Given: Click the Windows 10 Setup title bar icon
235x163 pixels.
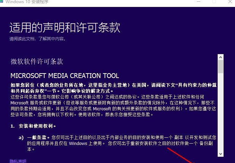Looking at the screenshot, I should [1, 1].
